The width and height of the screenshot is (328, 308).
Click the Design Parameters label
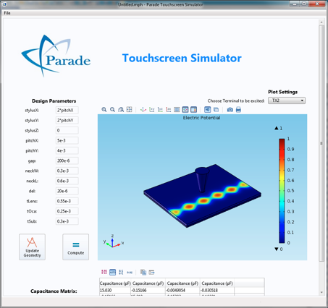tap(54, 101)
